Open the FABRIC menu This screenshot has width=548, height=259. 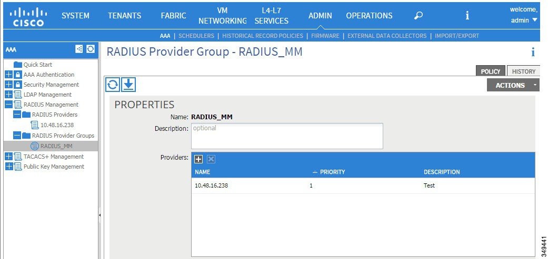[x=173, y=16]
